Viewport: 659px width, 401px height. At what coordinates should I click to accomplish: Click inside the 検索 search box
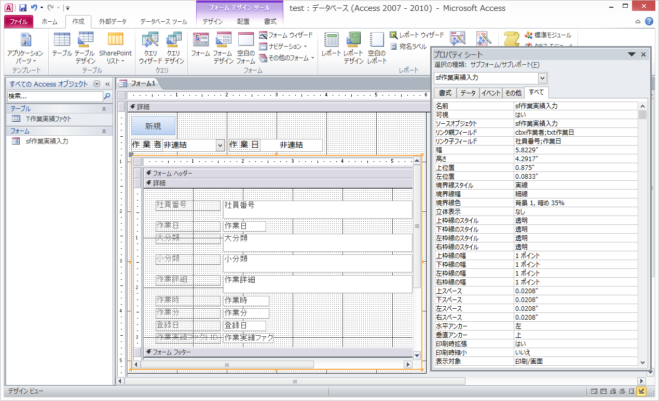point(52,96)
